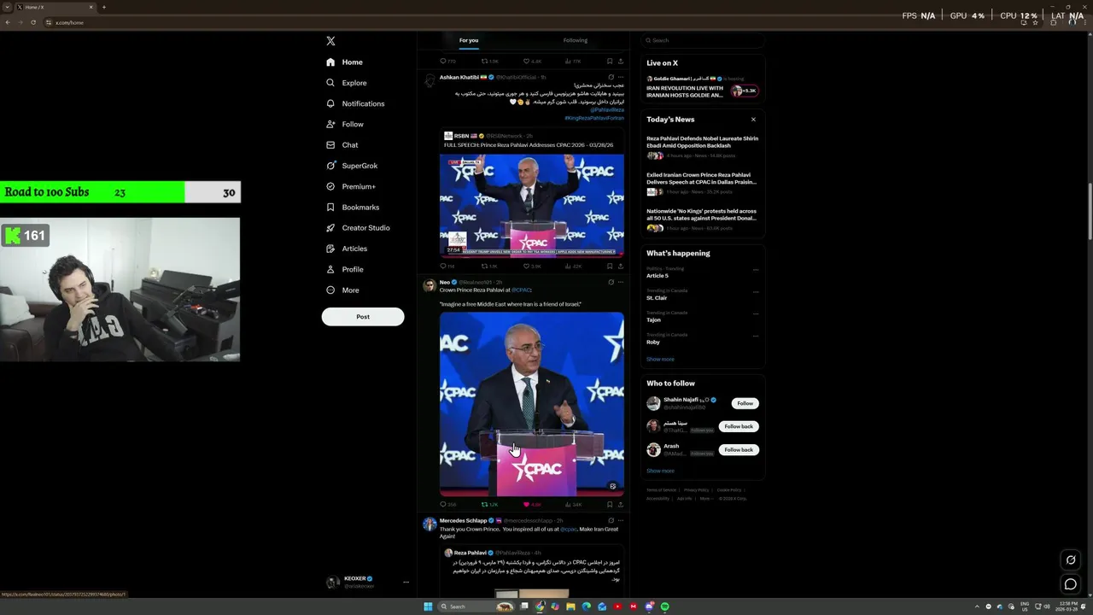Close the Today's News panel

(753, 120)
